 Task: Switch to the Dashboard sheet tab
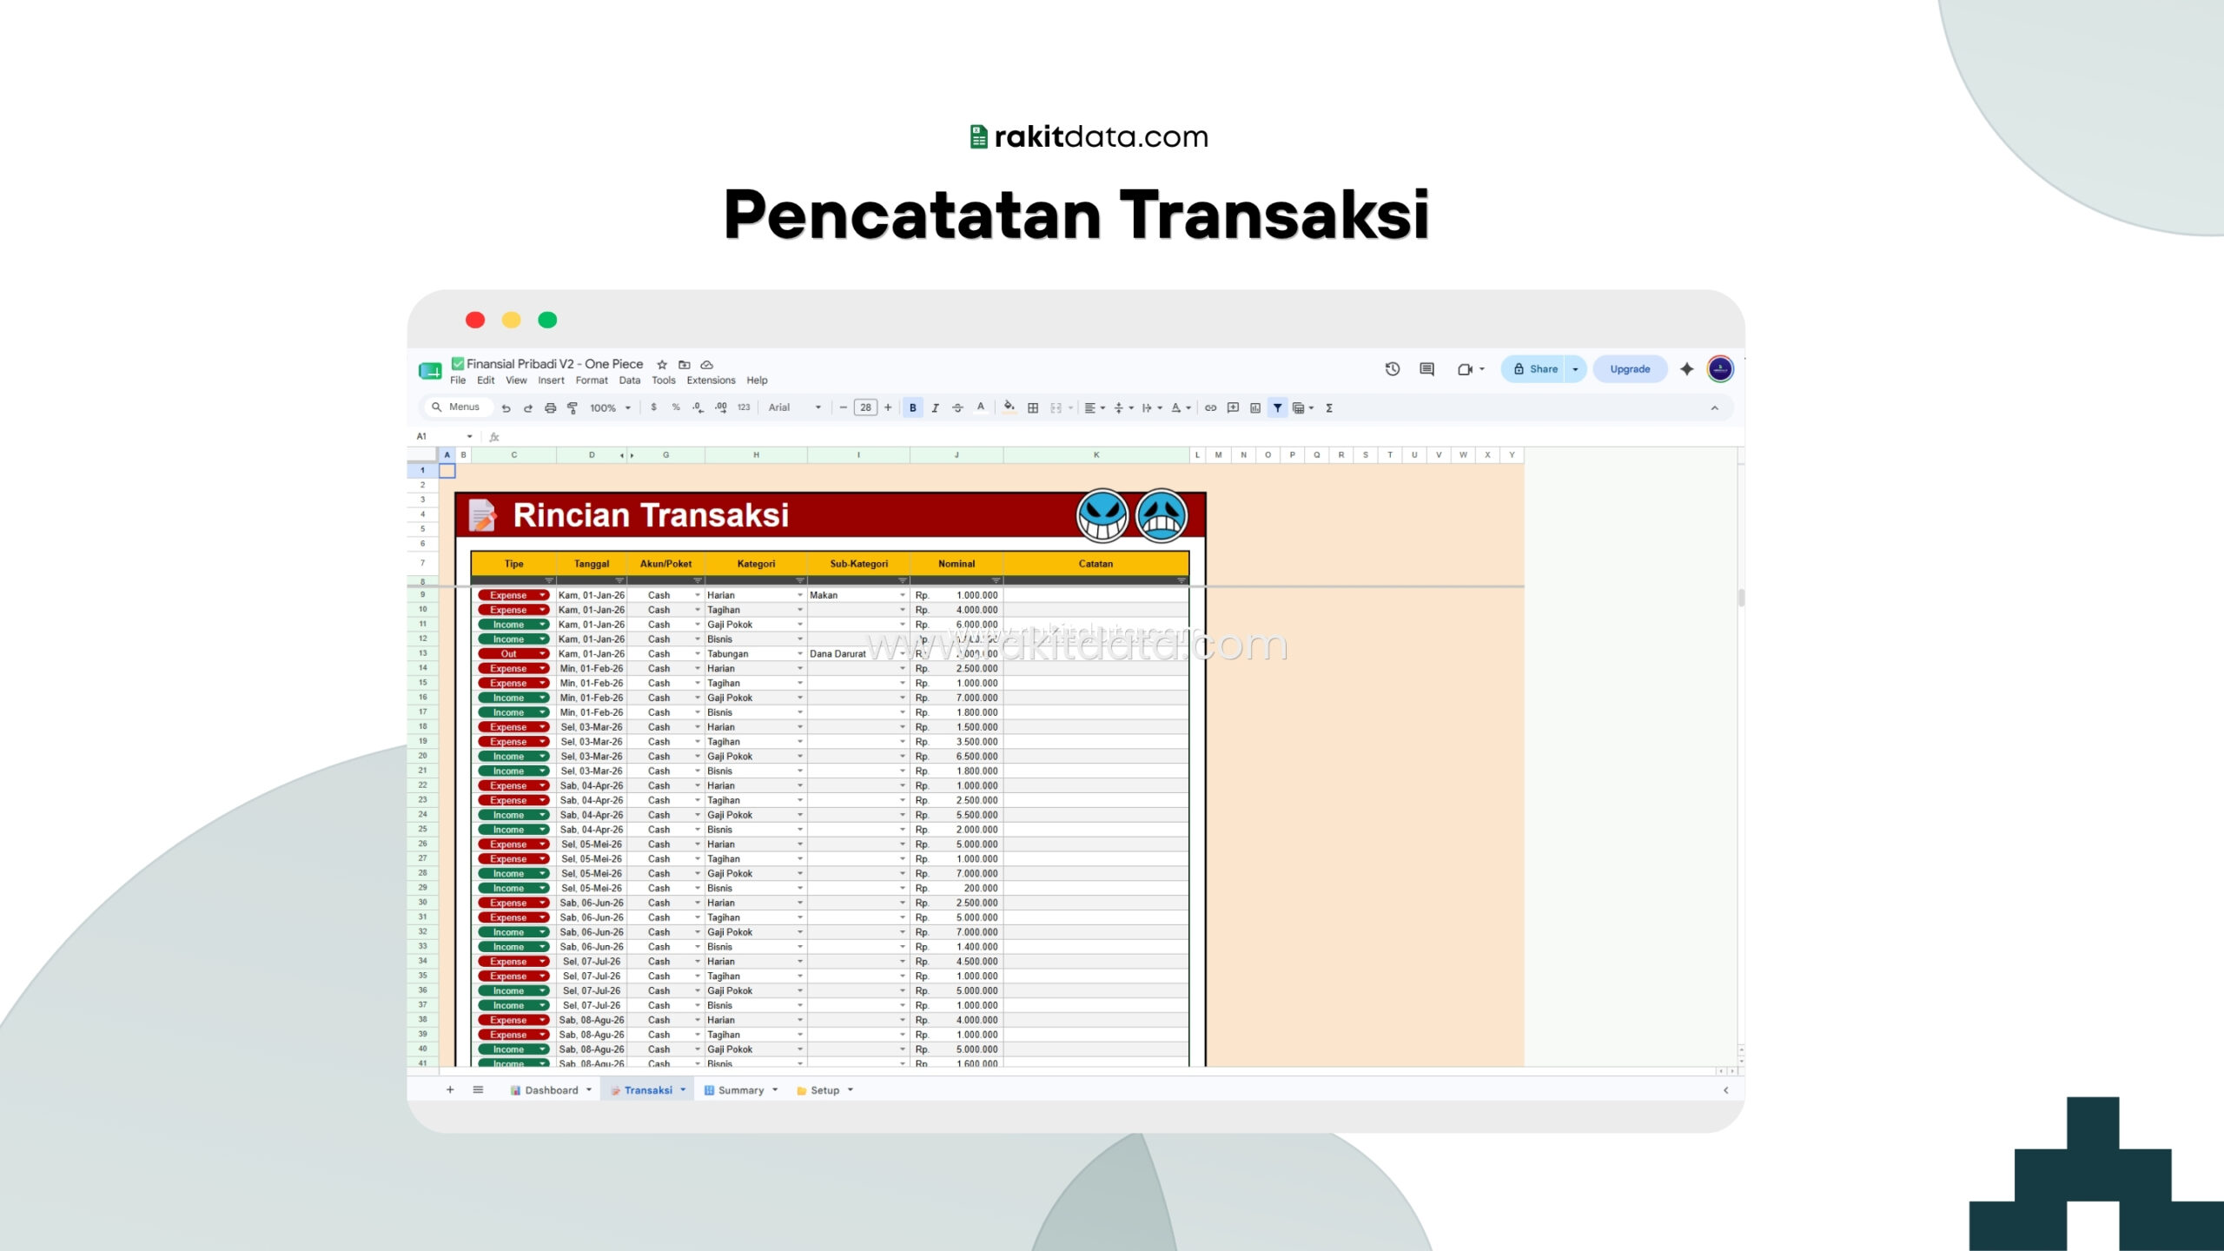coord(551,1089)
